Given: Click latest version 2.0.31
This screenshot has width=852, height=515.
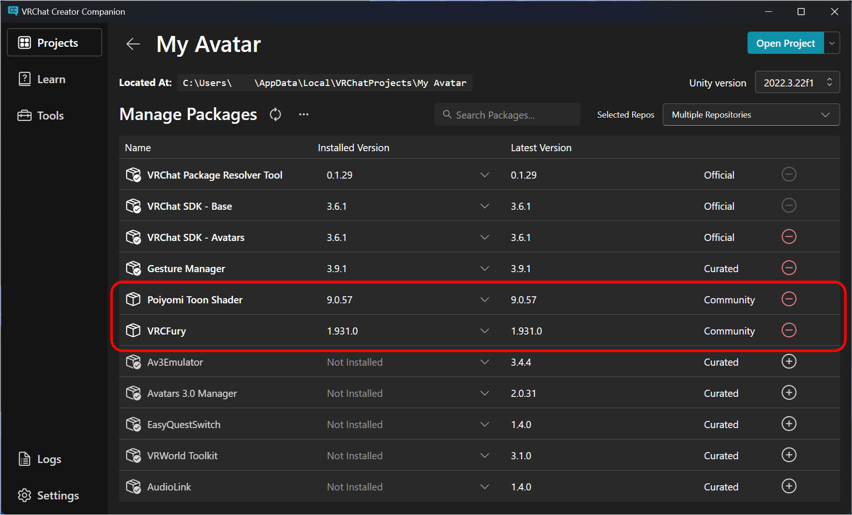Looking at the screenshot, I should [x=523, y=393].
